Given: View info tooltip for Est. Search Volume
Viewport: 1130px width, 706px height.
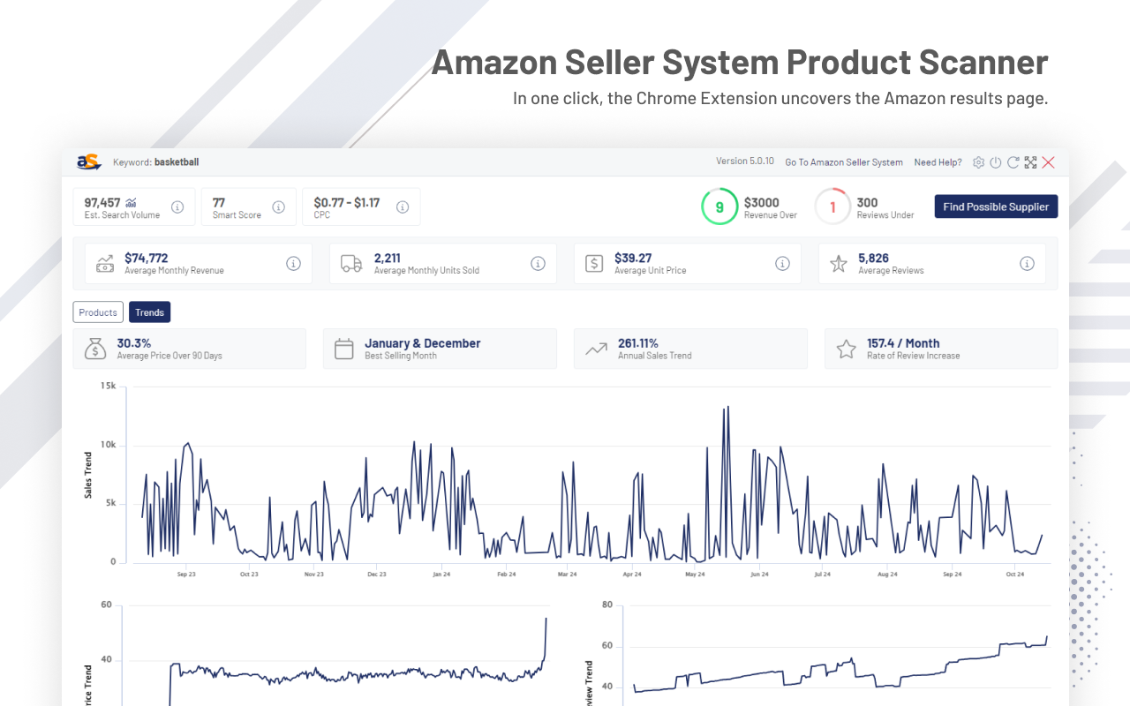Looking at the screenshot, I should click(x=178, y=206).
